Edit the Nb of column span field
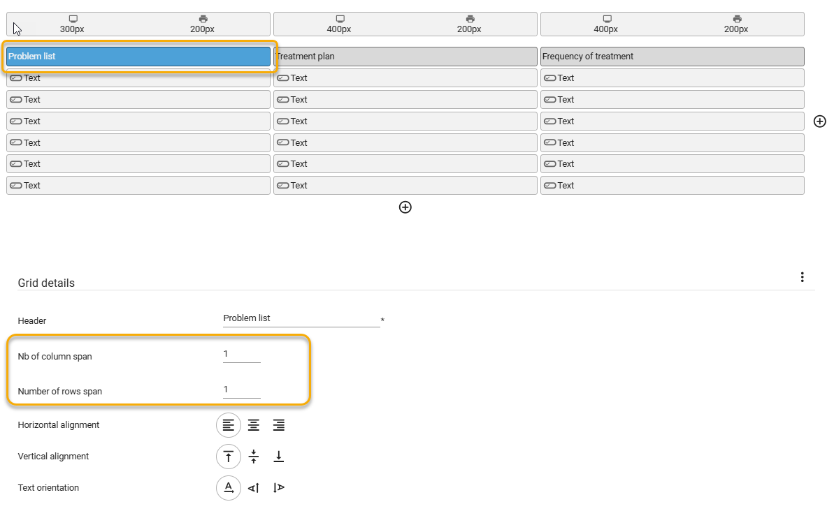The height and width of the screenshot is (511, 834). pos(241,355)
